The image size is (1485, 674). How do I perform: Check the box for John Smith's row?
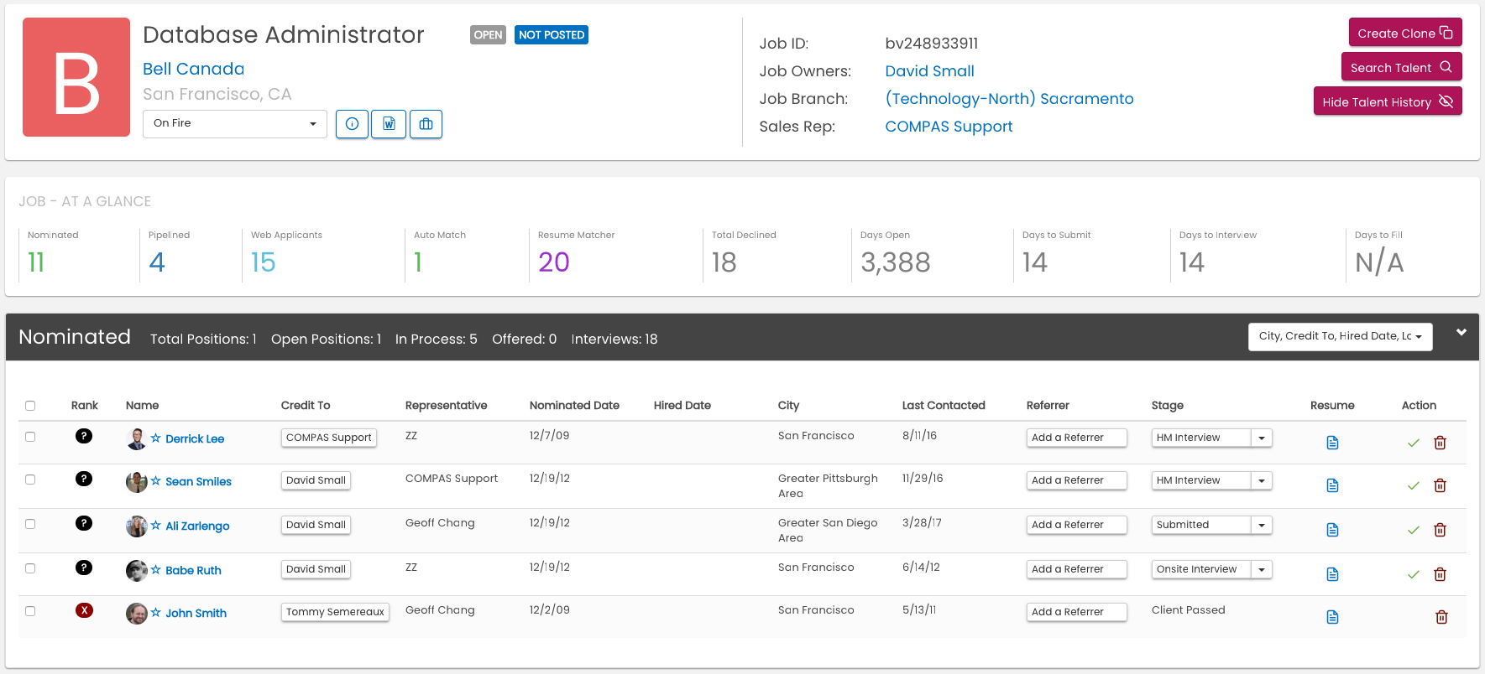click(x=30, y=611)
